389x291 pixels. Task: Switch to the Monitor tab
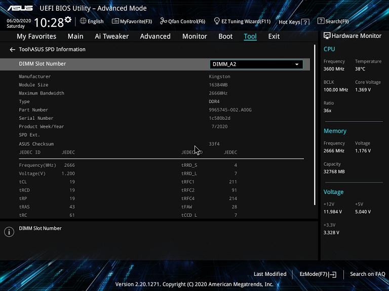(194, 36)
